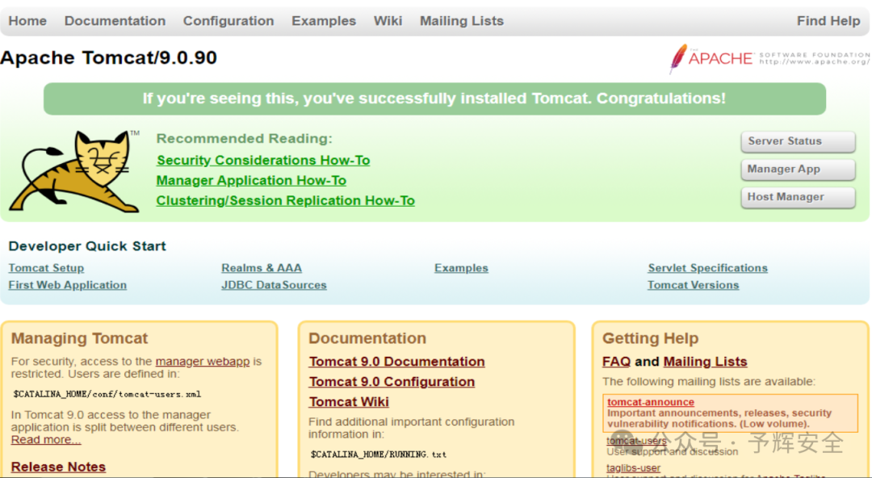Click the Documentation box heading

[x=367, y=338]
